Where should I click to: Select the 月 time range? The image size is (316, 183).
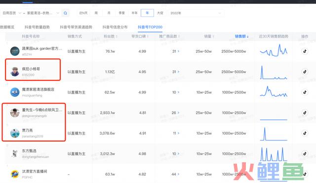pyautogui.click(x=109, y=13)
